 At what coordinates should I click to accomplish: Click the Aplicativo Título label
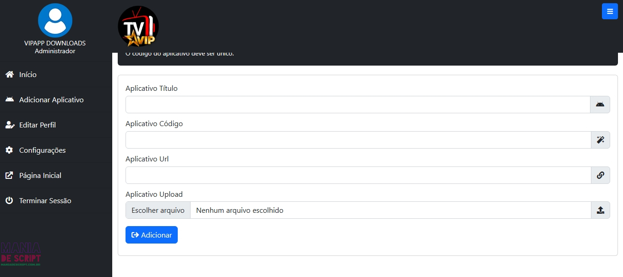[152, 88]
